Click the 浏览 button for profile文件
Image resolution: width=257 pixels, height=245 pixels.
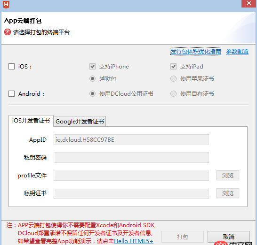[228, 176]
